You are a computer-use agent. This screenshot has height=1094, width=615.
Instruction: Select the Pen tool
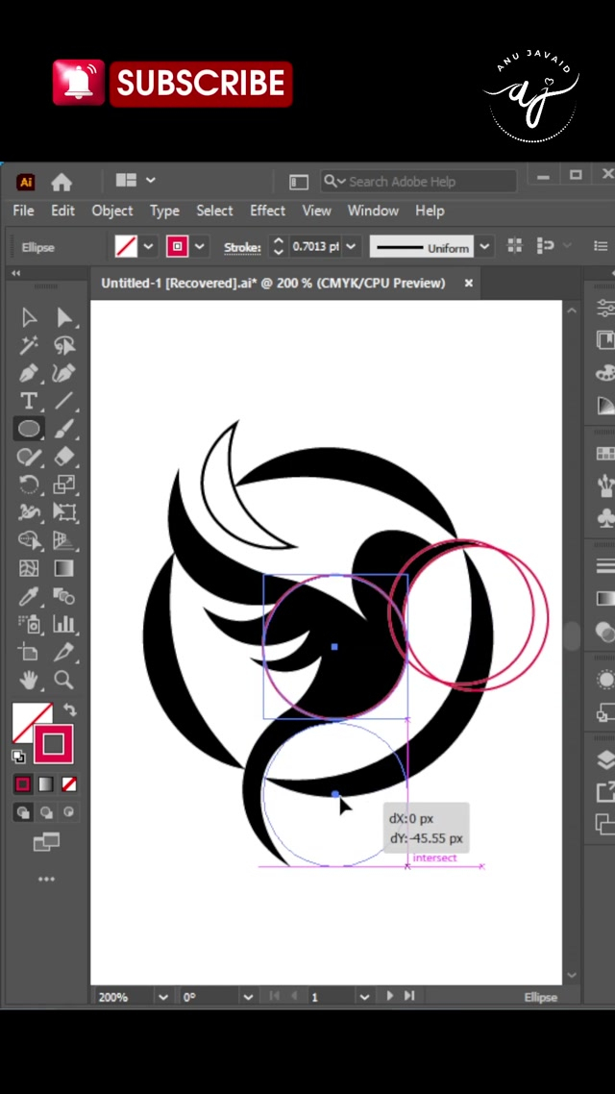tap(29, 373)
